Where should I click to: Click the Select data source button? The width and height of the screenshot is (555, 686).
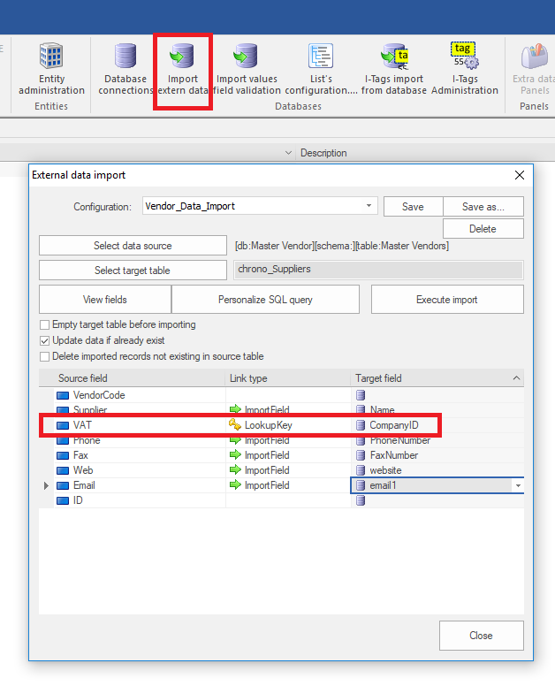[133, 246]
